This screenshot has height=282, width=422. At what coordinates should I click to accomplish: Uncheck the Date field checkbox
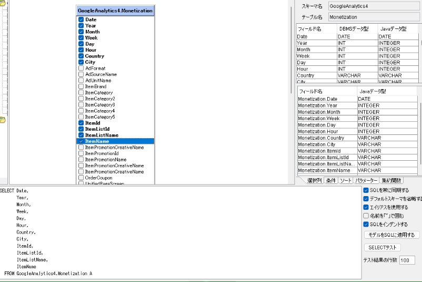[81, 20]
